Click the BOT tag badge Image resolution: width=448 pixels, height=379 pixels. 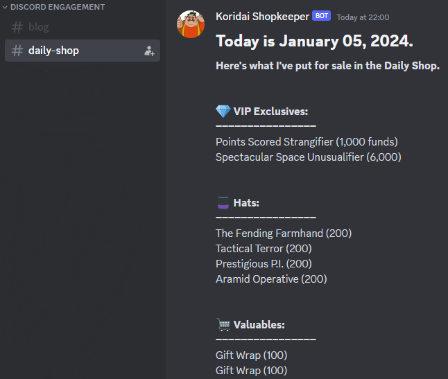tap(321, 17)
